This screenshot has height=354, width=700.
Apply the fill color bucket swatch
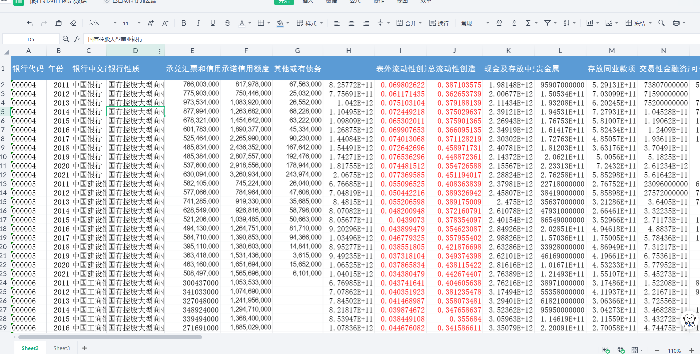tap(280, 23)
